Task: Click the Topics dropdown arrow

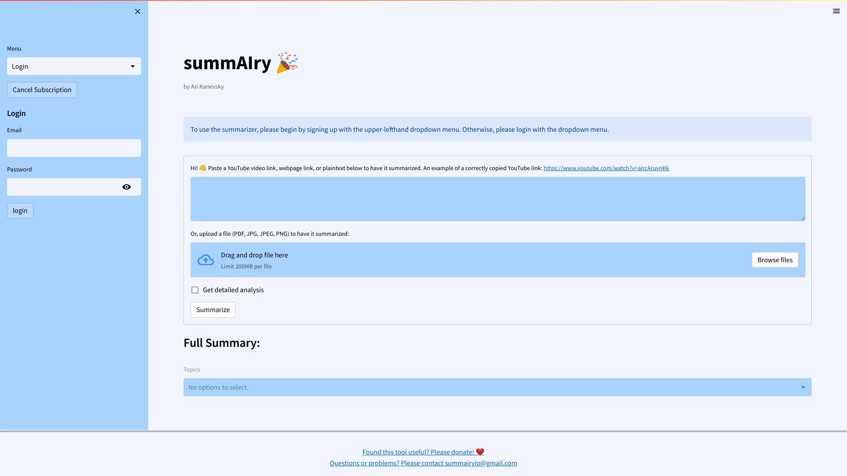Action: coord(803,387)
